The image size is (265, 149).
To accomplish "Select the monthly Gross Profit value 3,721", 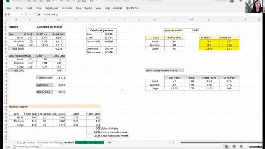I will point(59,78).
